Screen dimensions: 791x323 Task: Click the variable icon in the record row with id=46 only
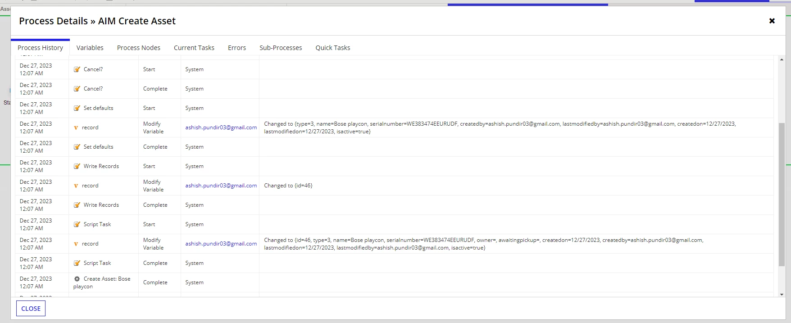[x=76, y=186]
